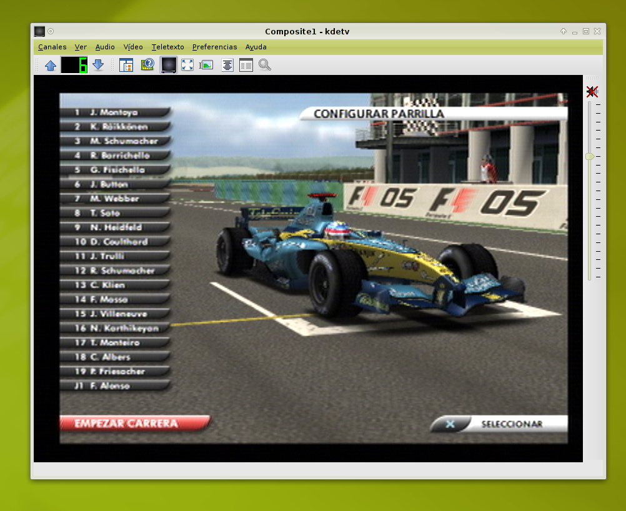This screenshot has height=511, width=626.
Task: Click the "4 R. Barrichello" grid entry
Action: [x=115, y=156]
